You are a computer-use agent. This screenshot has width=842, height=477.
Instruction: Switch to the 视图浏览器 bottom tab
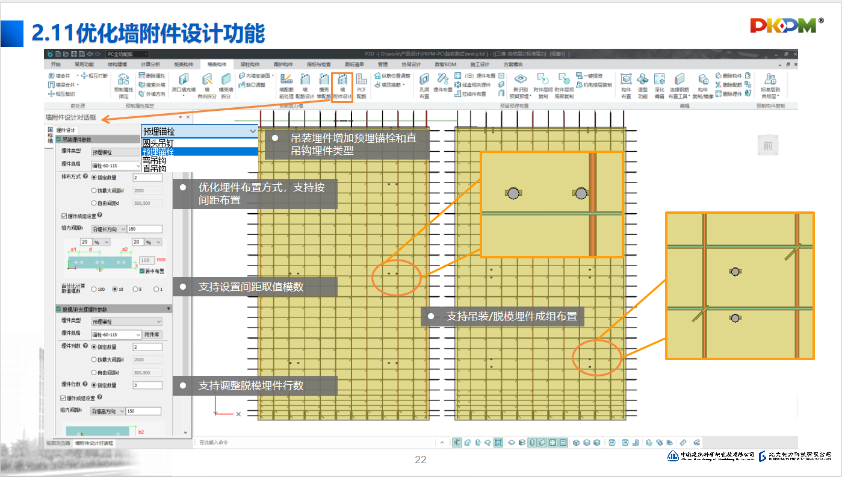[x=58, y=443]
